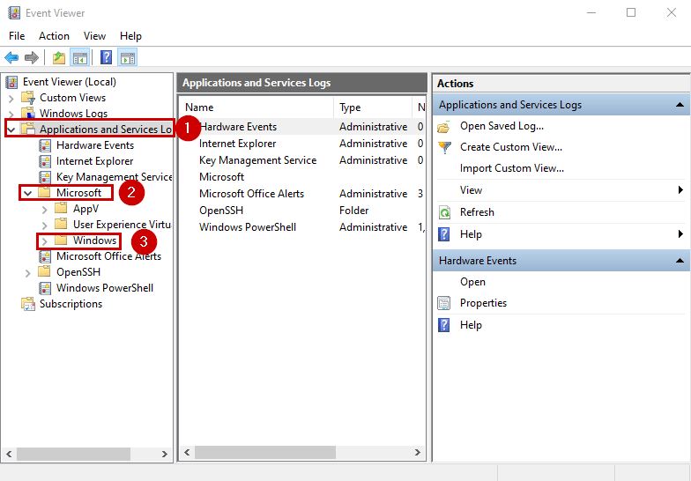Screen dimensions: 691x481
Task: Click AppV folder icon in tree
Action: tap(61, 208)
